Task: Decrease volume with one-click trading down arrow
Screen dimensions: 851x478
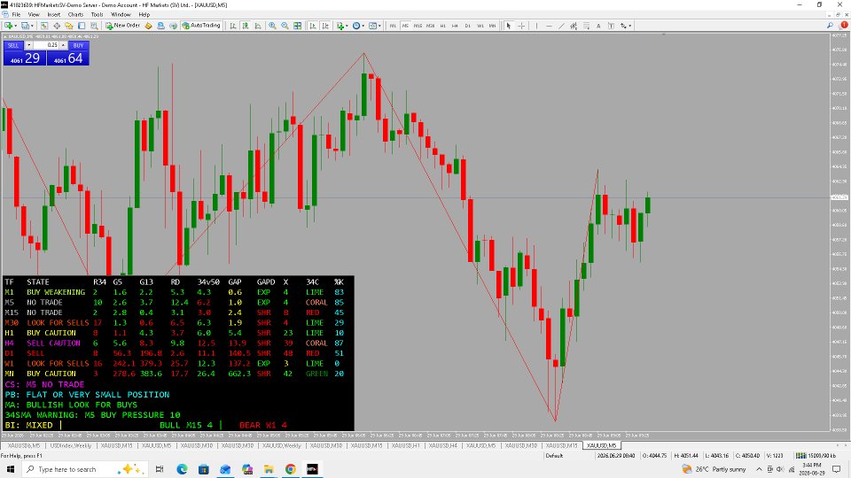Action: 28,45
